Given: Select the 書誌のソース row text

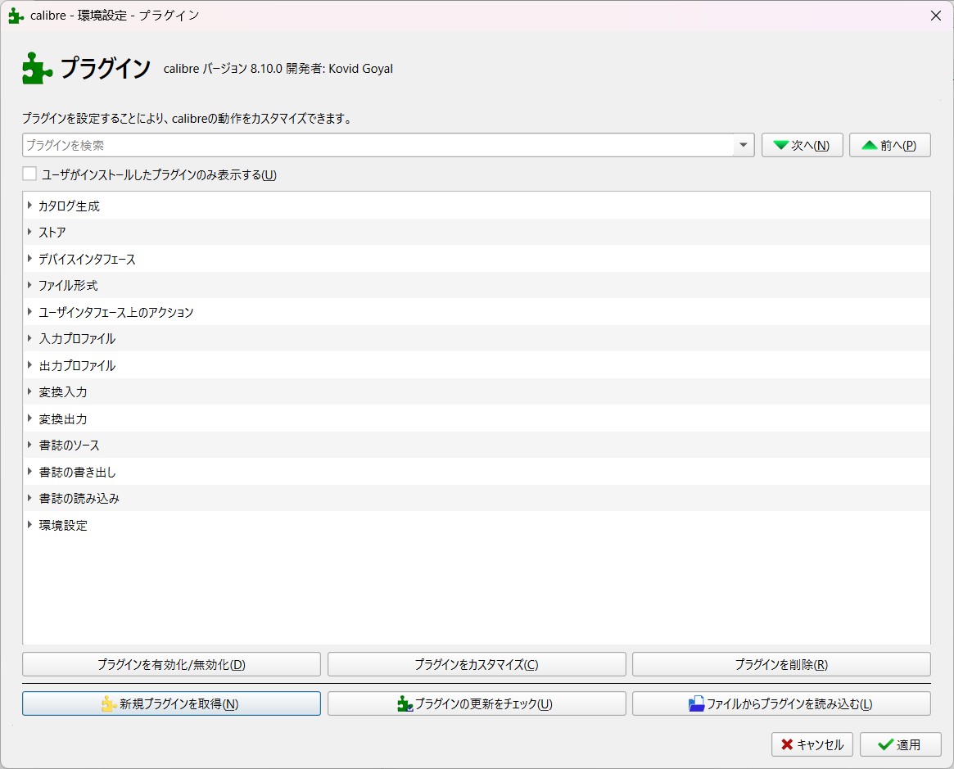Looking at the screenshot, I should (69, 446).
